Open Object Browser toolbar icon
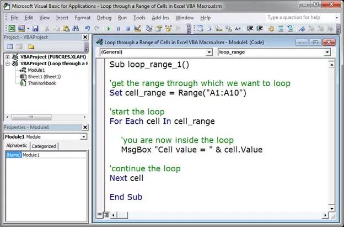The image size is (344, 227). tap(169, 28)
